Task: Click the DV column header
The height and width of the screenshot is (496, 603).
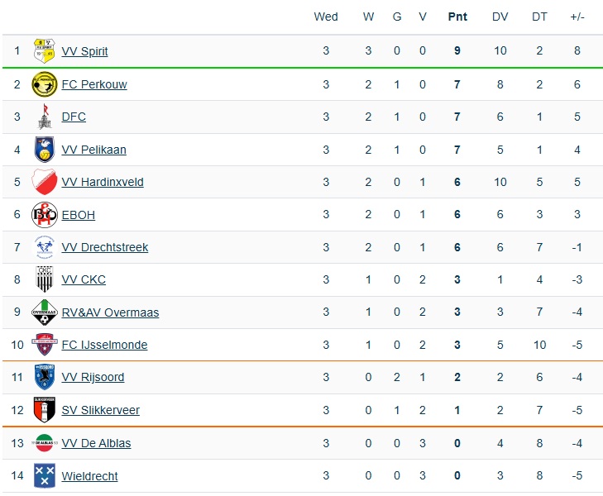Action: (500, 17)
